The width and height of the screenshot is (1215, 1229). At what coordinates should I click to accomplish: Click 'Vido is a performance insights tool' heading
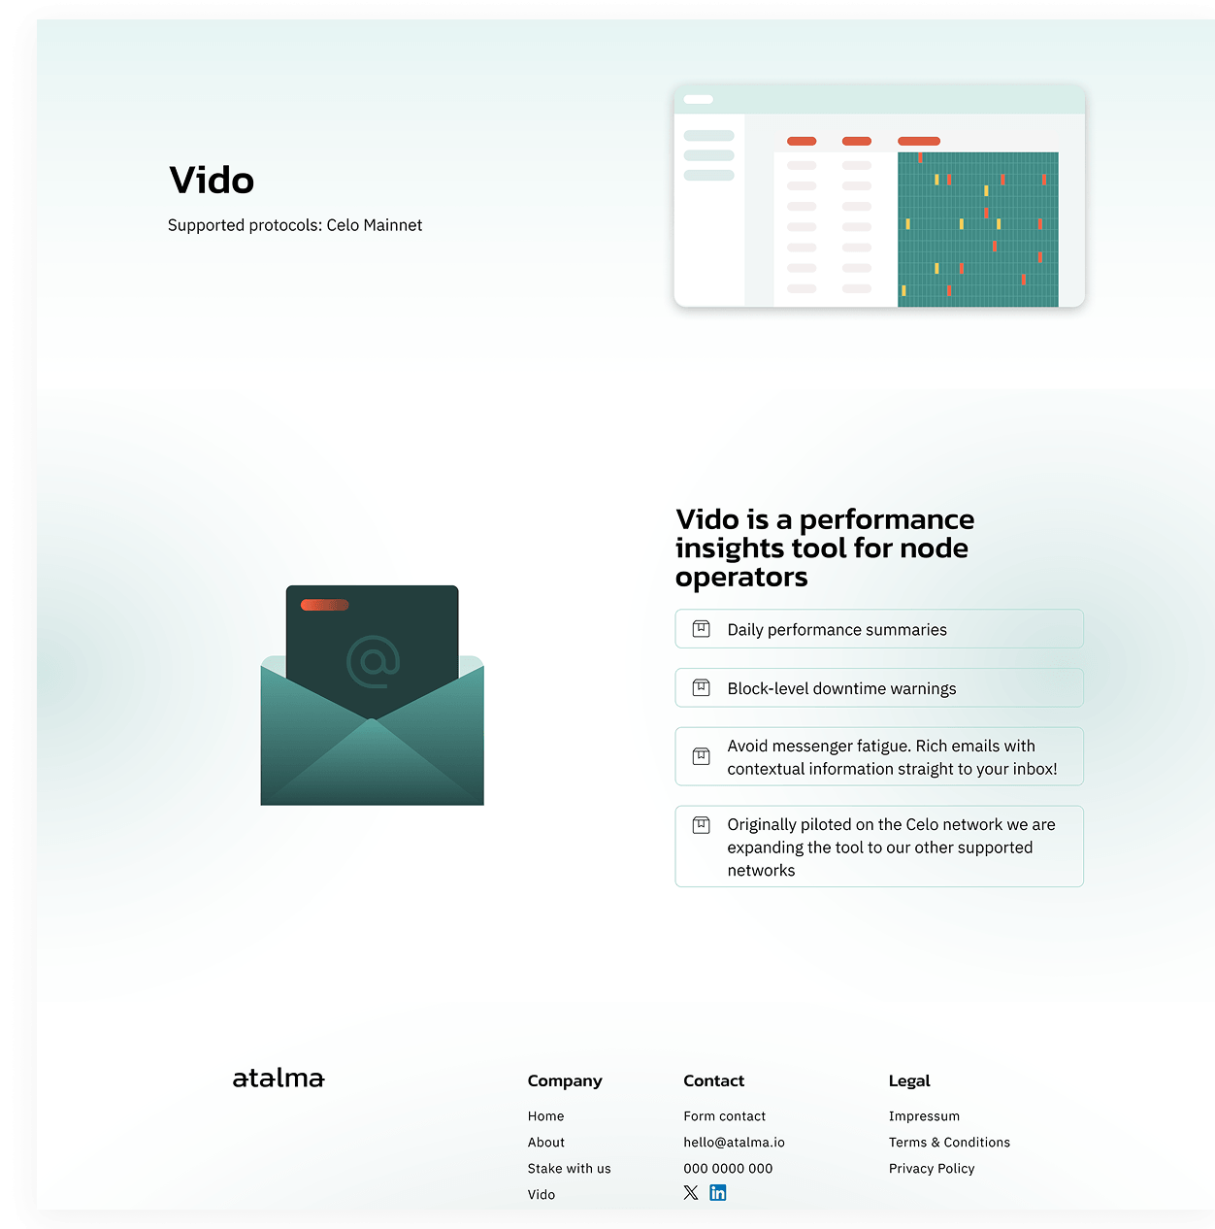(x=825, y=548)
